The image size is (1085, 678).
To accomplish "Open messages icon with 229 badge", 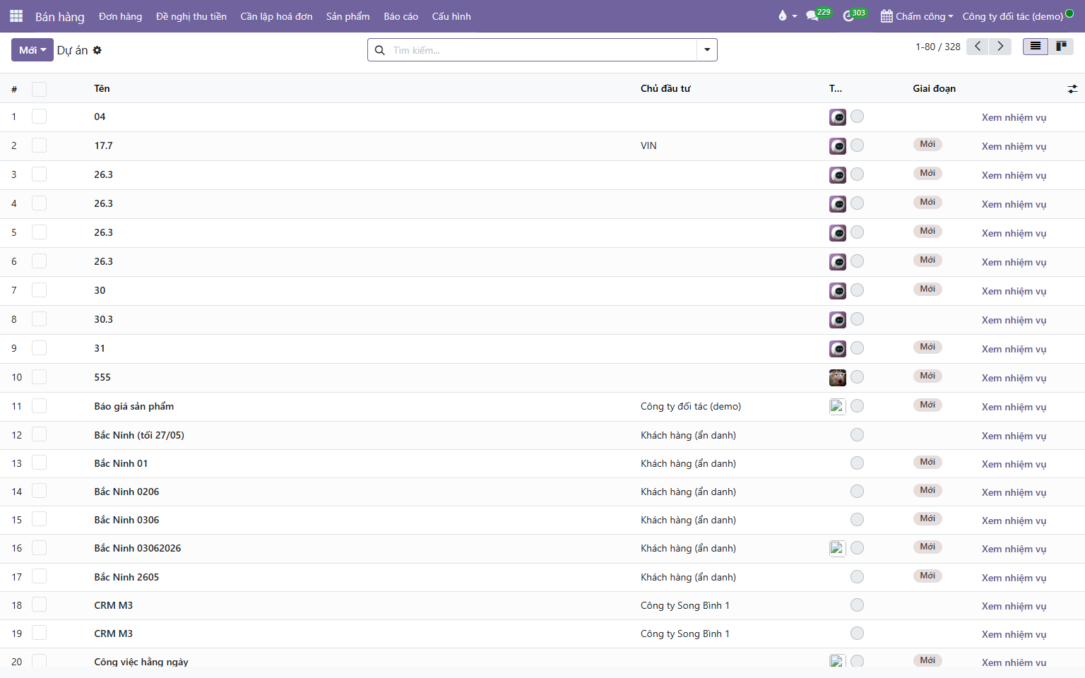I will coord(818,15).
